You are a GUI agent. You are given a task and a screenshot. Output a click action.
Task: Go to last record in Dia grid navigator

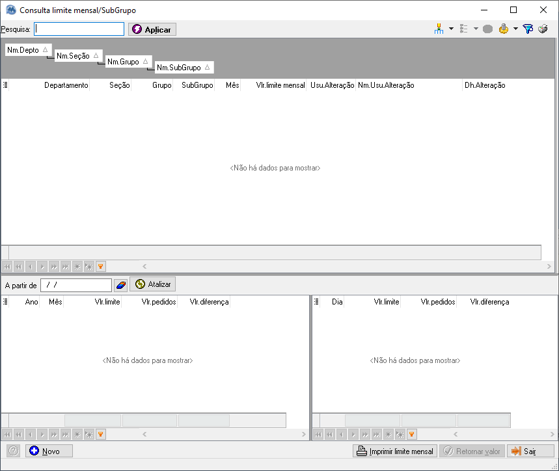tap(377, 435)
